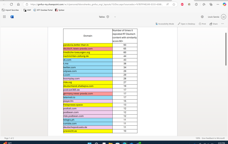Click the Domain column header

click(x=88, y=36)
